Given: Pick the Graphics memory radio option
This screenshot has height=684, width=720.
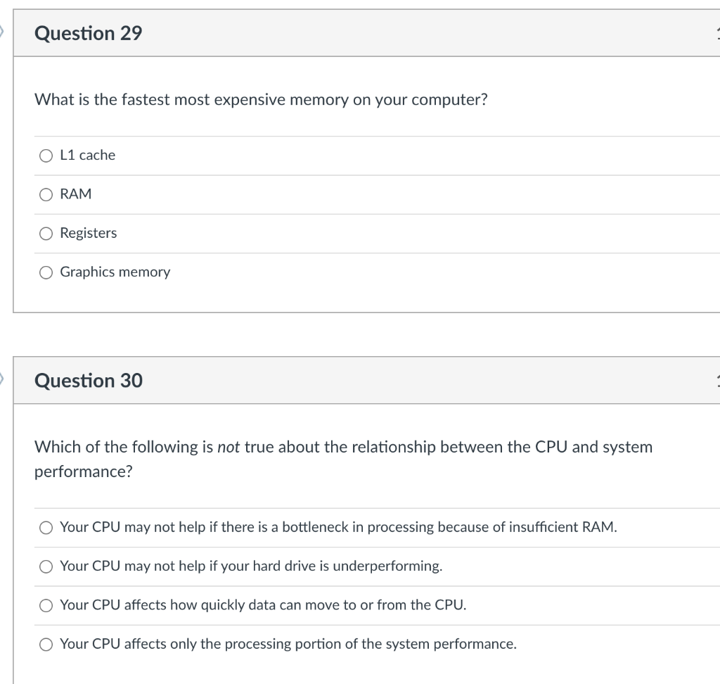Looking at the screenshot, I should click(46, 272).
